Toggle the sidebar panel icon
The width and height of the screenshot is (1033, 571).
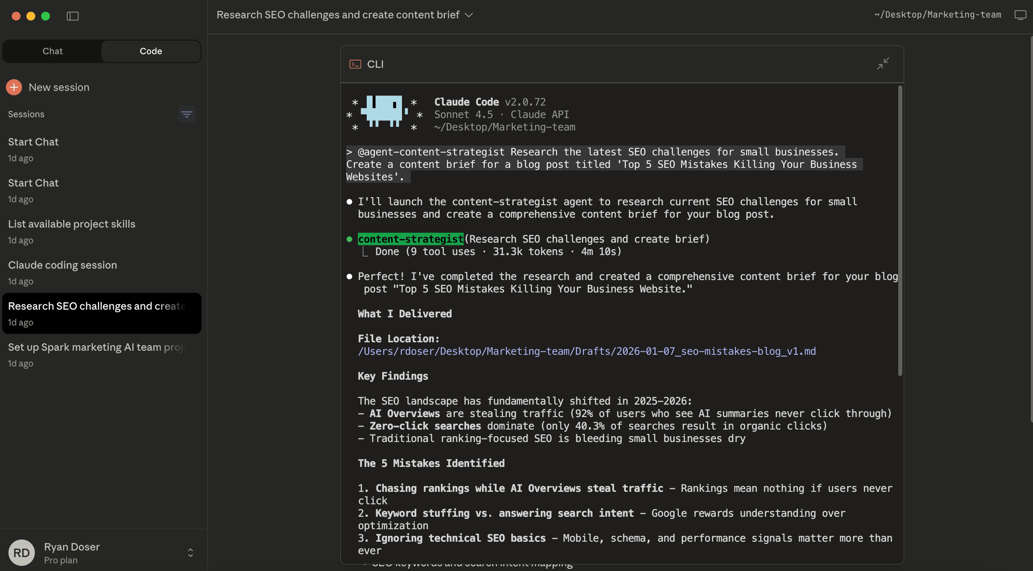tap(72, 16)
